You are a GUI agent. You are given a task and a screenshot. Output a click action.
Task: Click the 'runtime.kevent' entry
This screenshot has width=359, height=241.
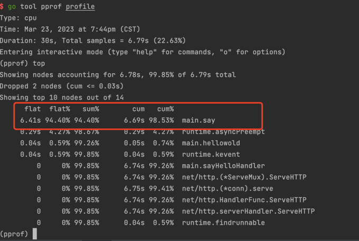(211, 154)
